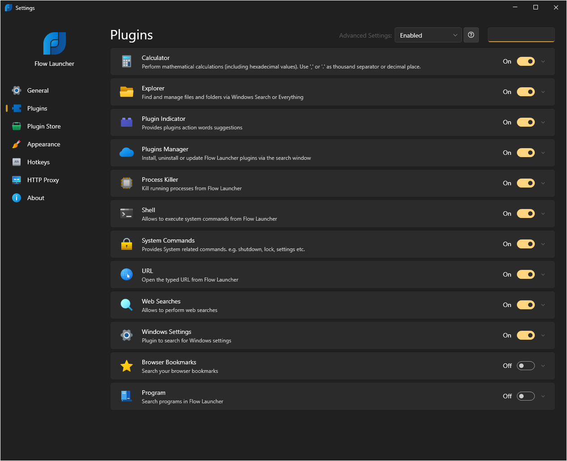
Task: Click the URL globe icon
Action: coord(127,274)
